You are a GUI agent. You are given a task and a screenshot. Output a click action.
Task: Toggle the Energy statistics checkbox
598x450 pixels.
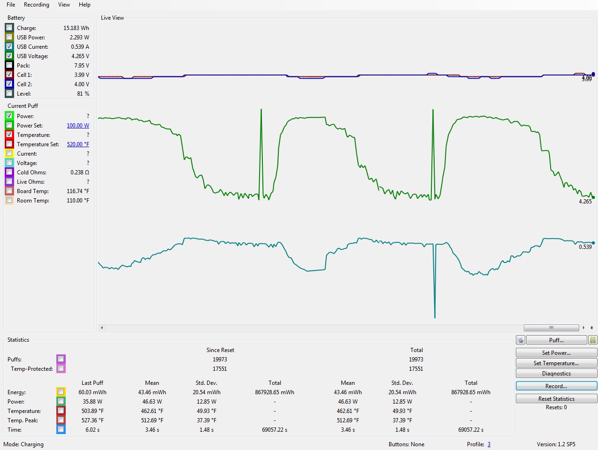pyautogui.click(x=61, y=392)
